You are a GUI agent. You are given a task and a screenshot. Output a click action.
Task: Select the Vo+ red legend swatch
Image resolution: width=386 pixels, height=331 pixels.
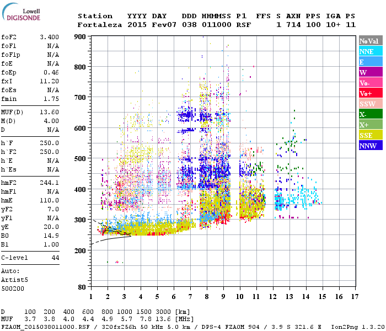click(x=369, y=93)
